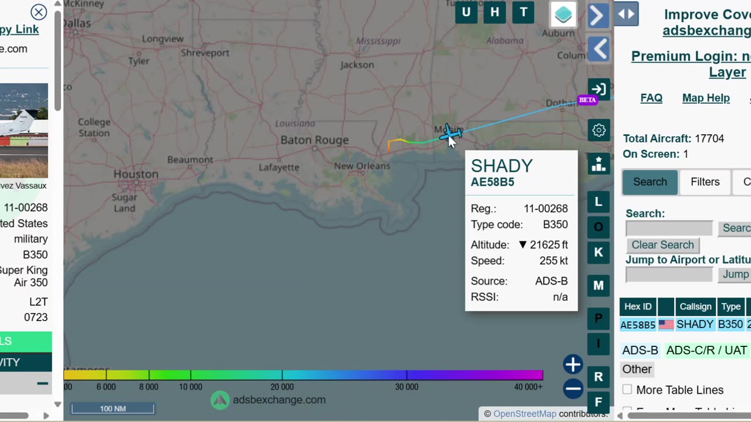This screenshot has height=422, width=751.
Task: Open the adsbexchange coverage link
Action: click(x=706, y=30)
